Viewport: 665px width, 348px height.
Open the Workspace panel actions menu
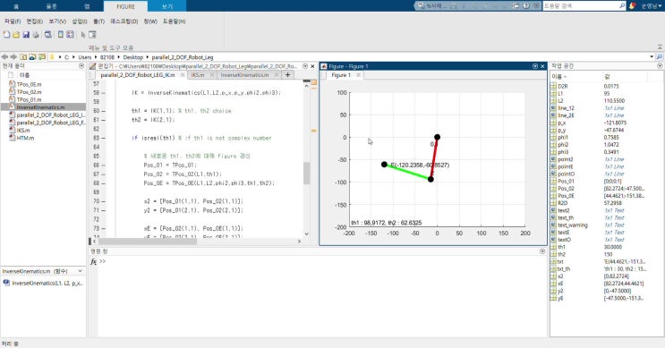point(660,66)
